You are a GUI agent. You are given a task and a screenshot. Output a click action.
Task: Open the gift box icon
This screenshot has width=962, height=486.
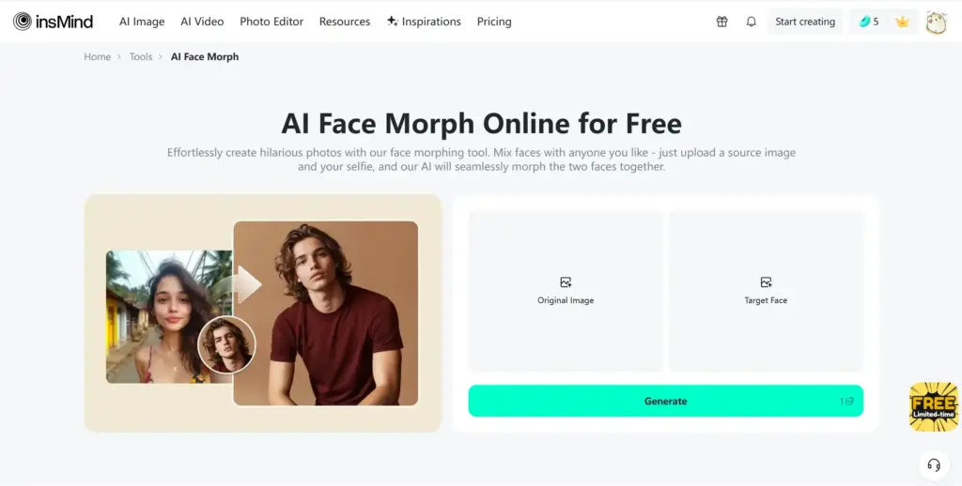722,22
